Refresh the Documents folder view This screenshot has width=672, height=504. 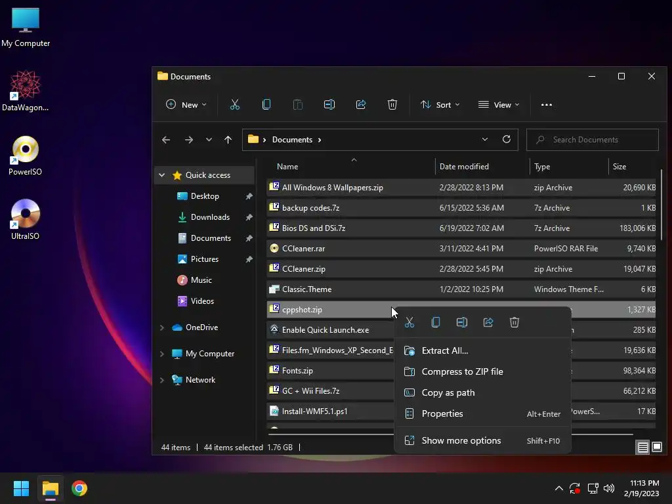507,139
